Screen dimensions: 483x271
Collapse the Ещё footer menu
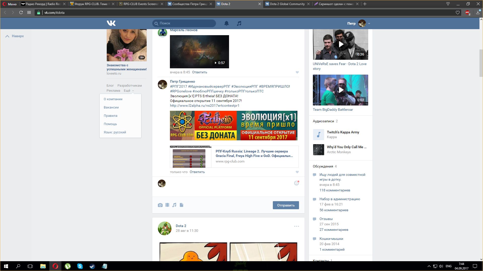(x=129, y=91)
